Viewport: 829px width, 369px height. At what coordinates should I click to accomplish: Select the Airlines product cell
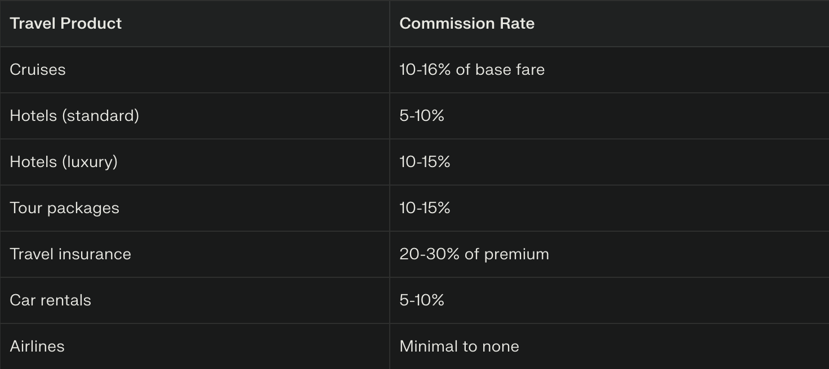37,346
